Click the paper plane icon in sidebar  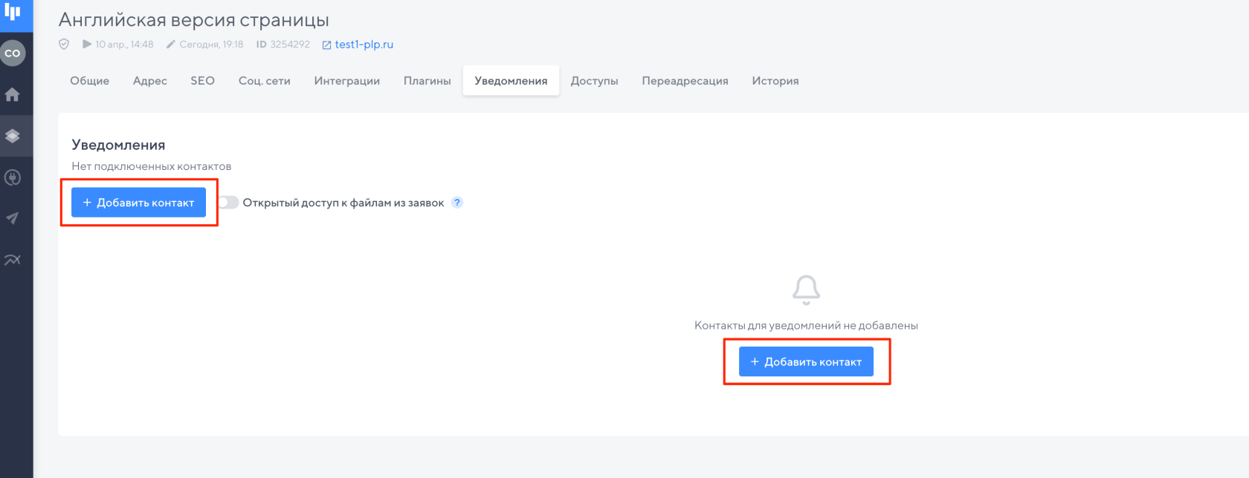pos(13,218)
